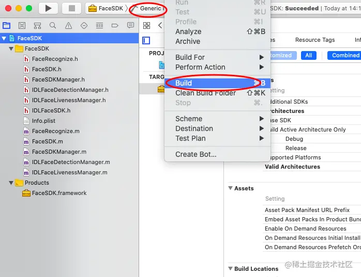The image size is (361, 277).
Task: Select Valid Architectures setting row
Action: click(313, 167)
